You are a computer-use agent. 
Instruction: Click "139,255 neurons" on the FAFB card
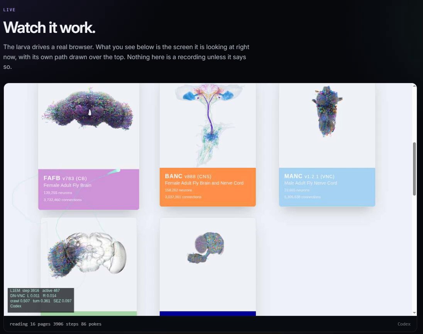pyautogui.click(x=58, y=193)
